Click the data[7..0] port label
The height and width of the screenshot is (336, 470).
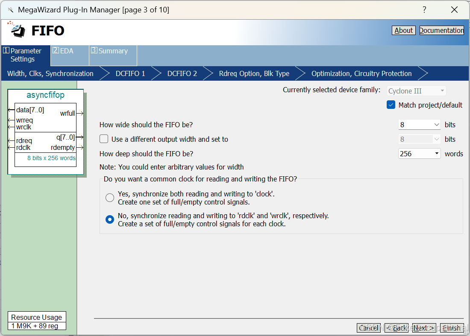coord(30,110)
